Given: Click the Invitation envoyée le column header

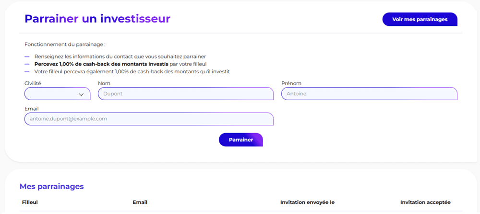Looking at the screenshot, I should point(307,203).
